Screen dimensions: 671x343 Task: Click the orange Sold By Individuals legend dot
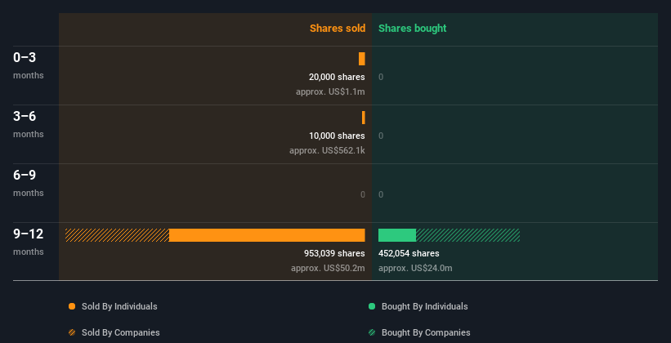(72, 306)
